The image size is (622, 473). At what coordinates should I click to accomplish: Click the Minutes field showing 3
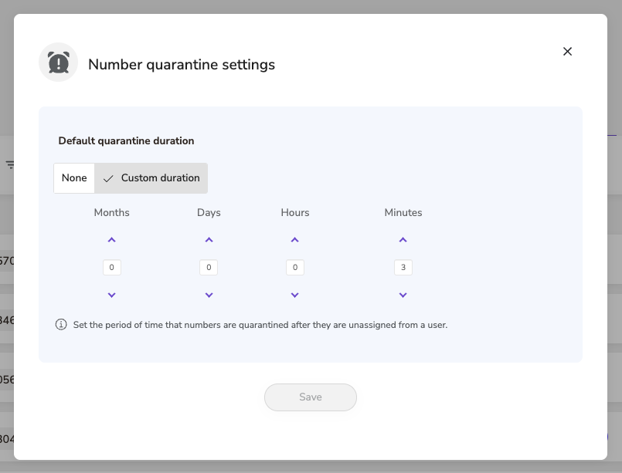pos(403,267)
